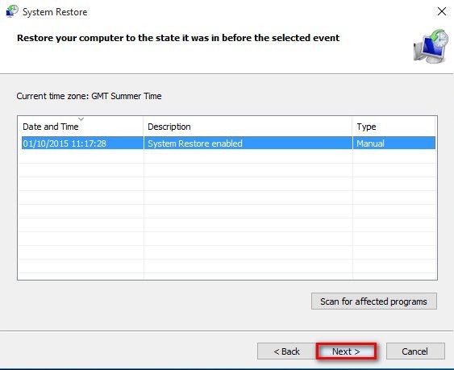The image size is (454, 370).
Task: Click the empty area of the restore point list
Action: click(227, 214)
